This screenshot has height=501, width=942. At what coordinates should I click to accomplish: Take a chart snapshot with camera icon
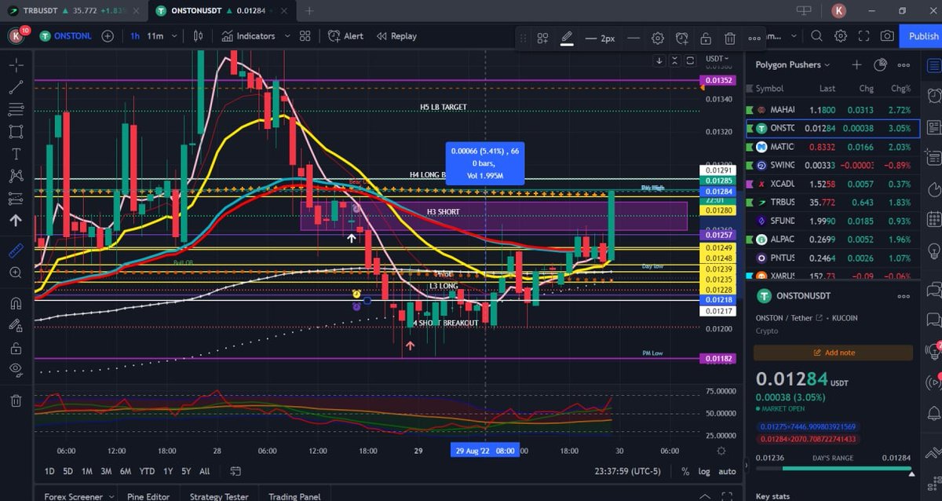tap(888, 36)
